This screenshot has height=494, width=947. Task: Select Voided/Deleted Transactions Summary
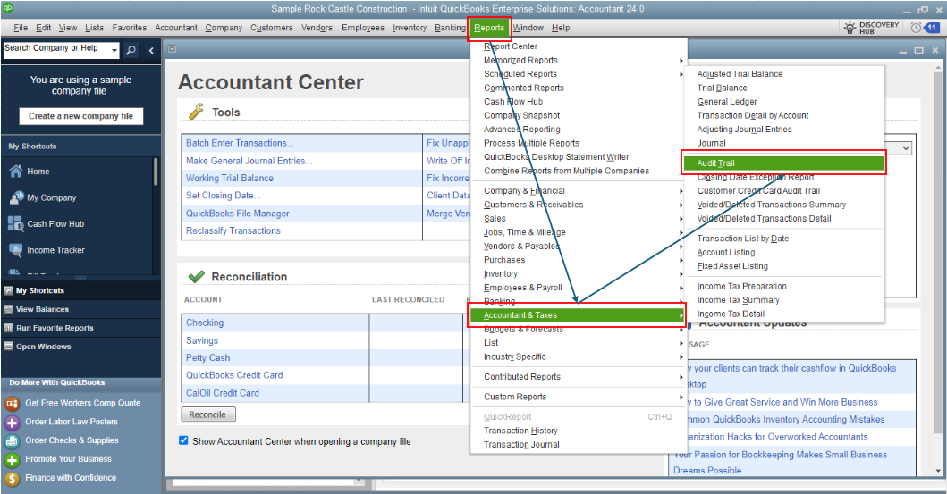[771, 205]
